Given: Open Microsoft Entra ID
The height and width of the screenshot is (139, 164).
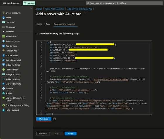Looking at the screenshot, I should coord(12,84).
